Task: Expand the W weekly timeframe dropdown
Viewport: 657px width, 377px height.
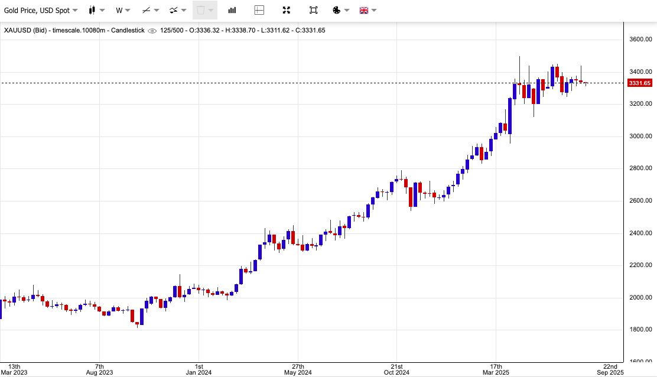Action: [123, 11]
